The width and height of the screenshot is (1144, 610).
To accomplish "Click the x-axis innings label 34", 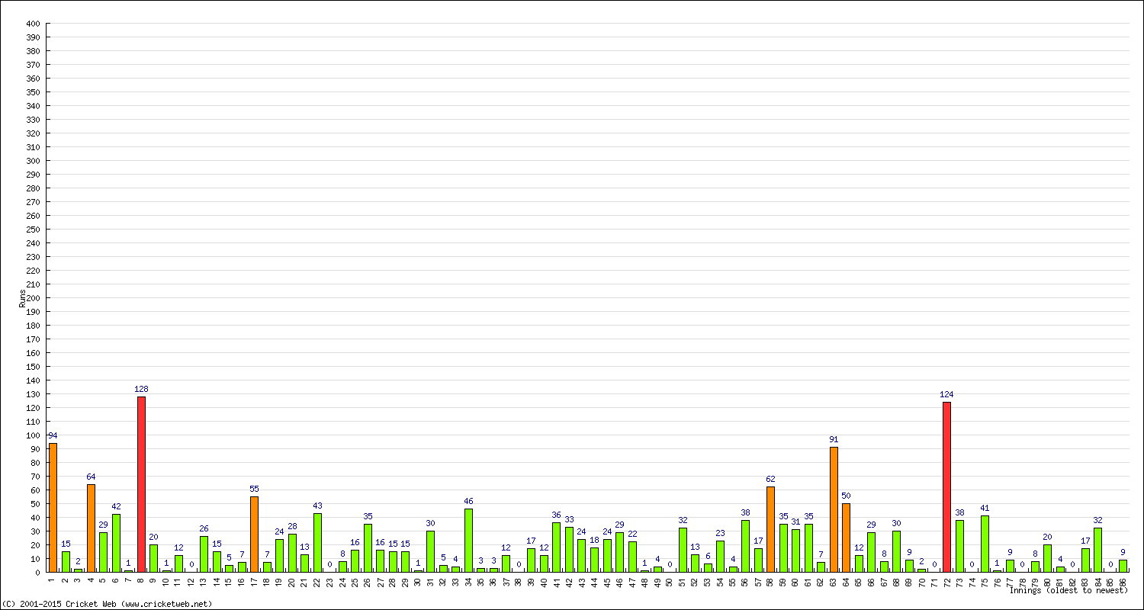I will [468, 581].
